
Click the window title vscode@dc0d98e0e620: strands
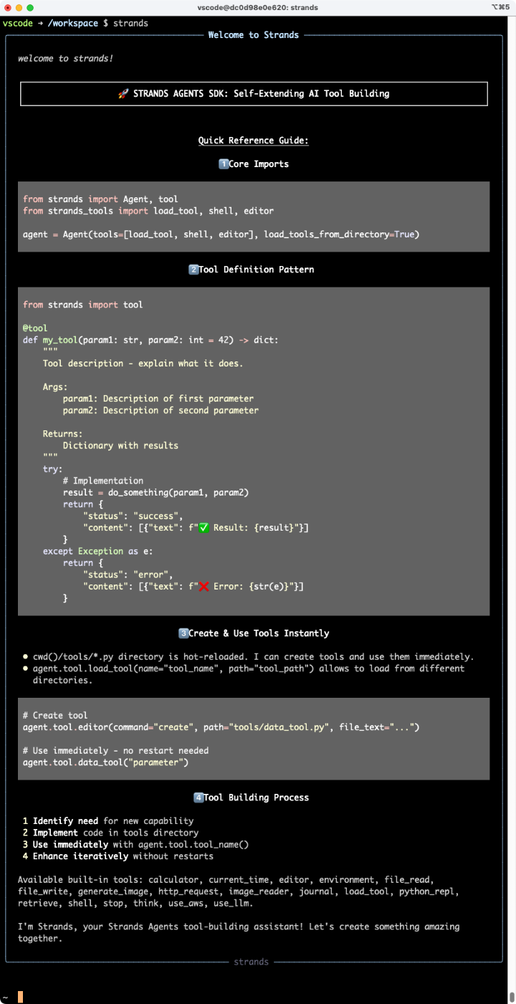(x=257, y=7)
